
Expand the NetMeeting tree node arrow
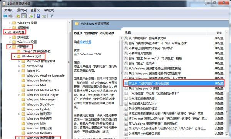point(19,66)
